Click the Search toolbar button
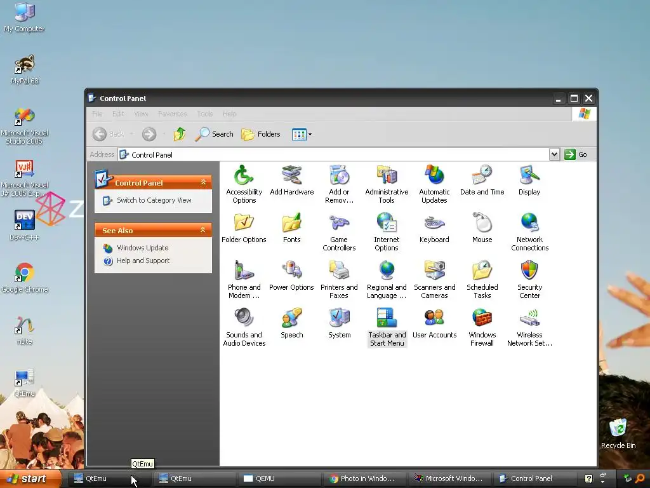 click(x=215, y=134)
